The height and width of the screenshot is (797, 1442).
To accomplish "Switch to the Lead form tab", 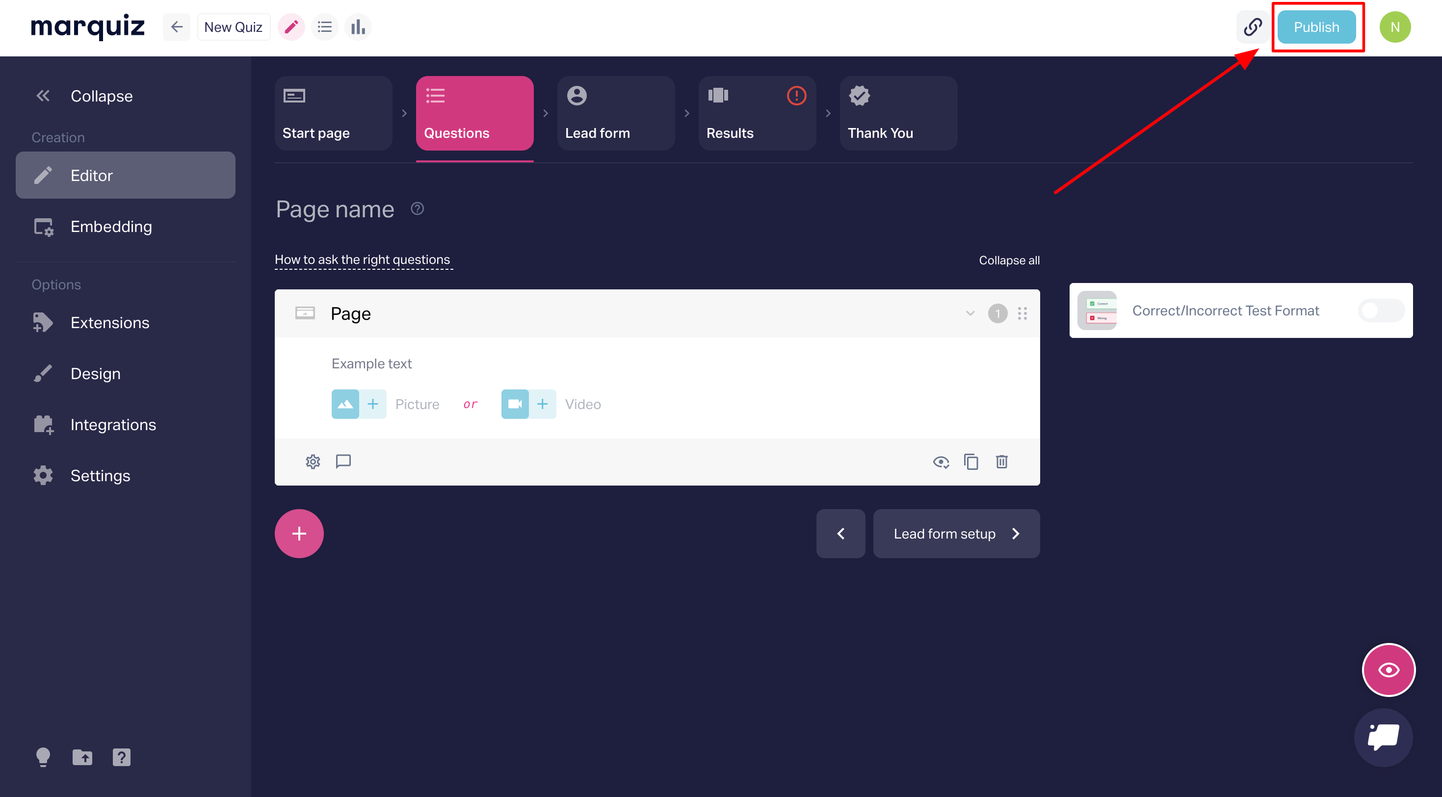I will tap(616, 114).
